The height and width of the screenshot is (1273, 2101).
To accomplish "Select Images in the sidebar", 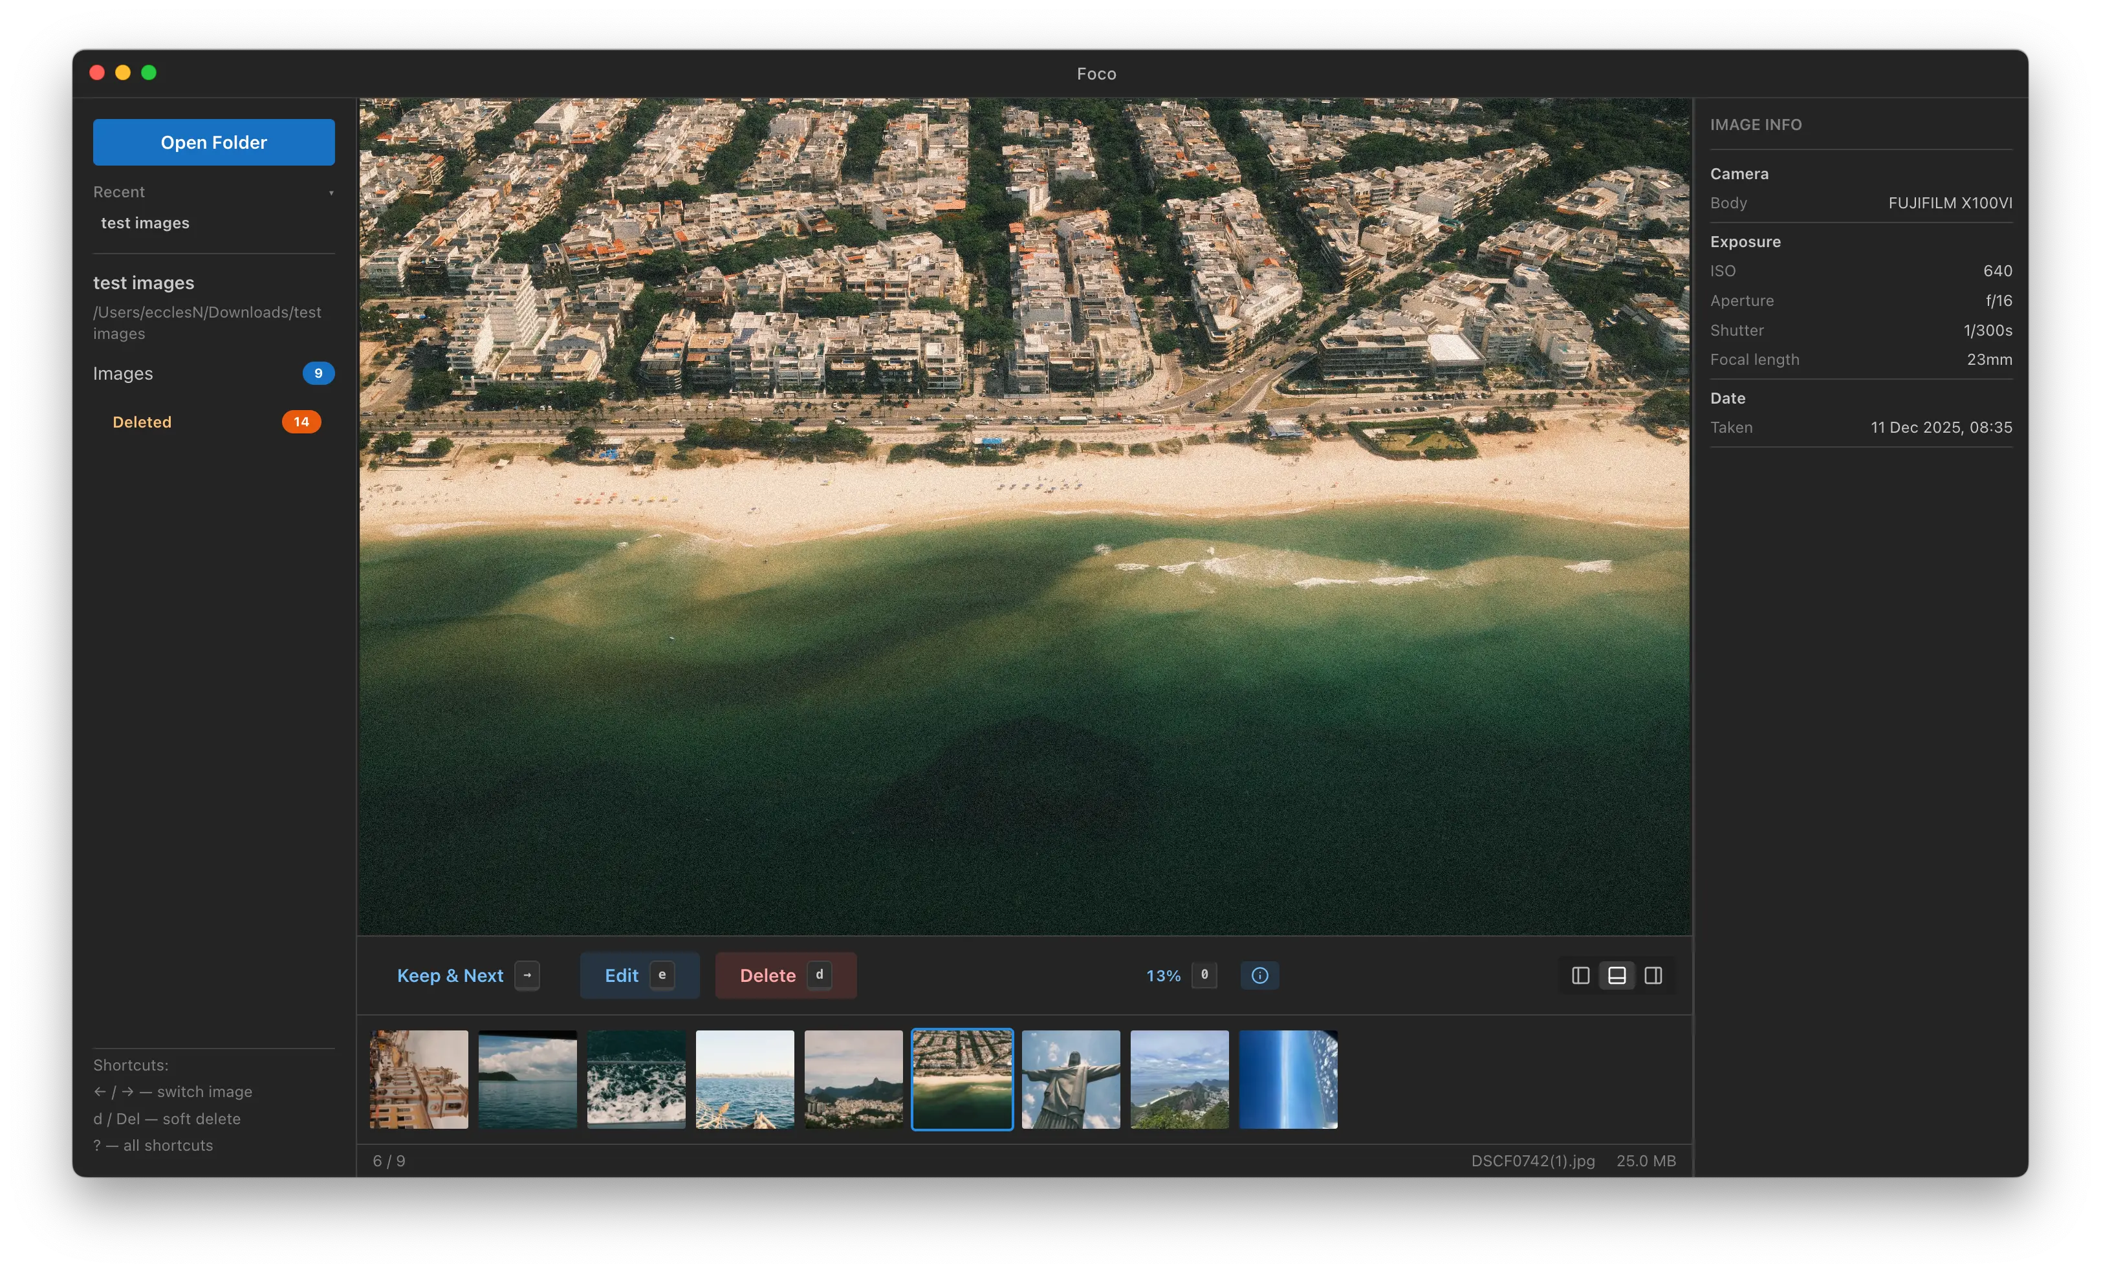I will (123, 373).
